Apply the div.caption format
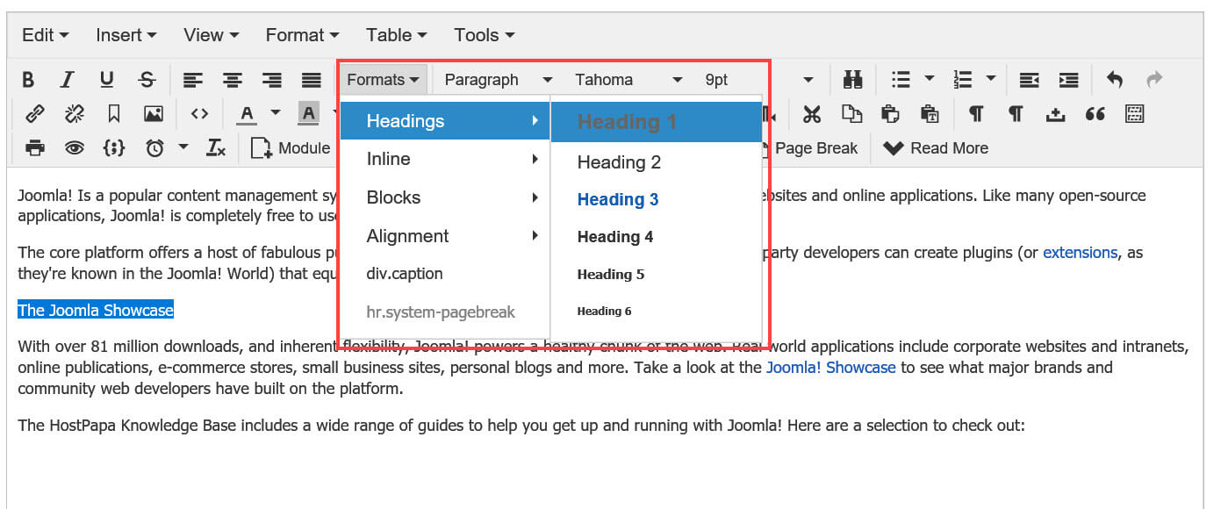 pos(445,274)
